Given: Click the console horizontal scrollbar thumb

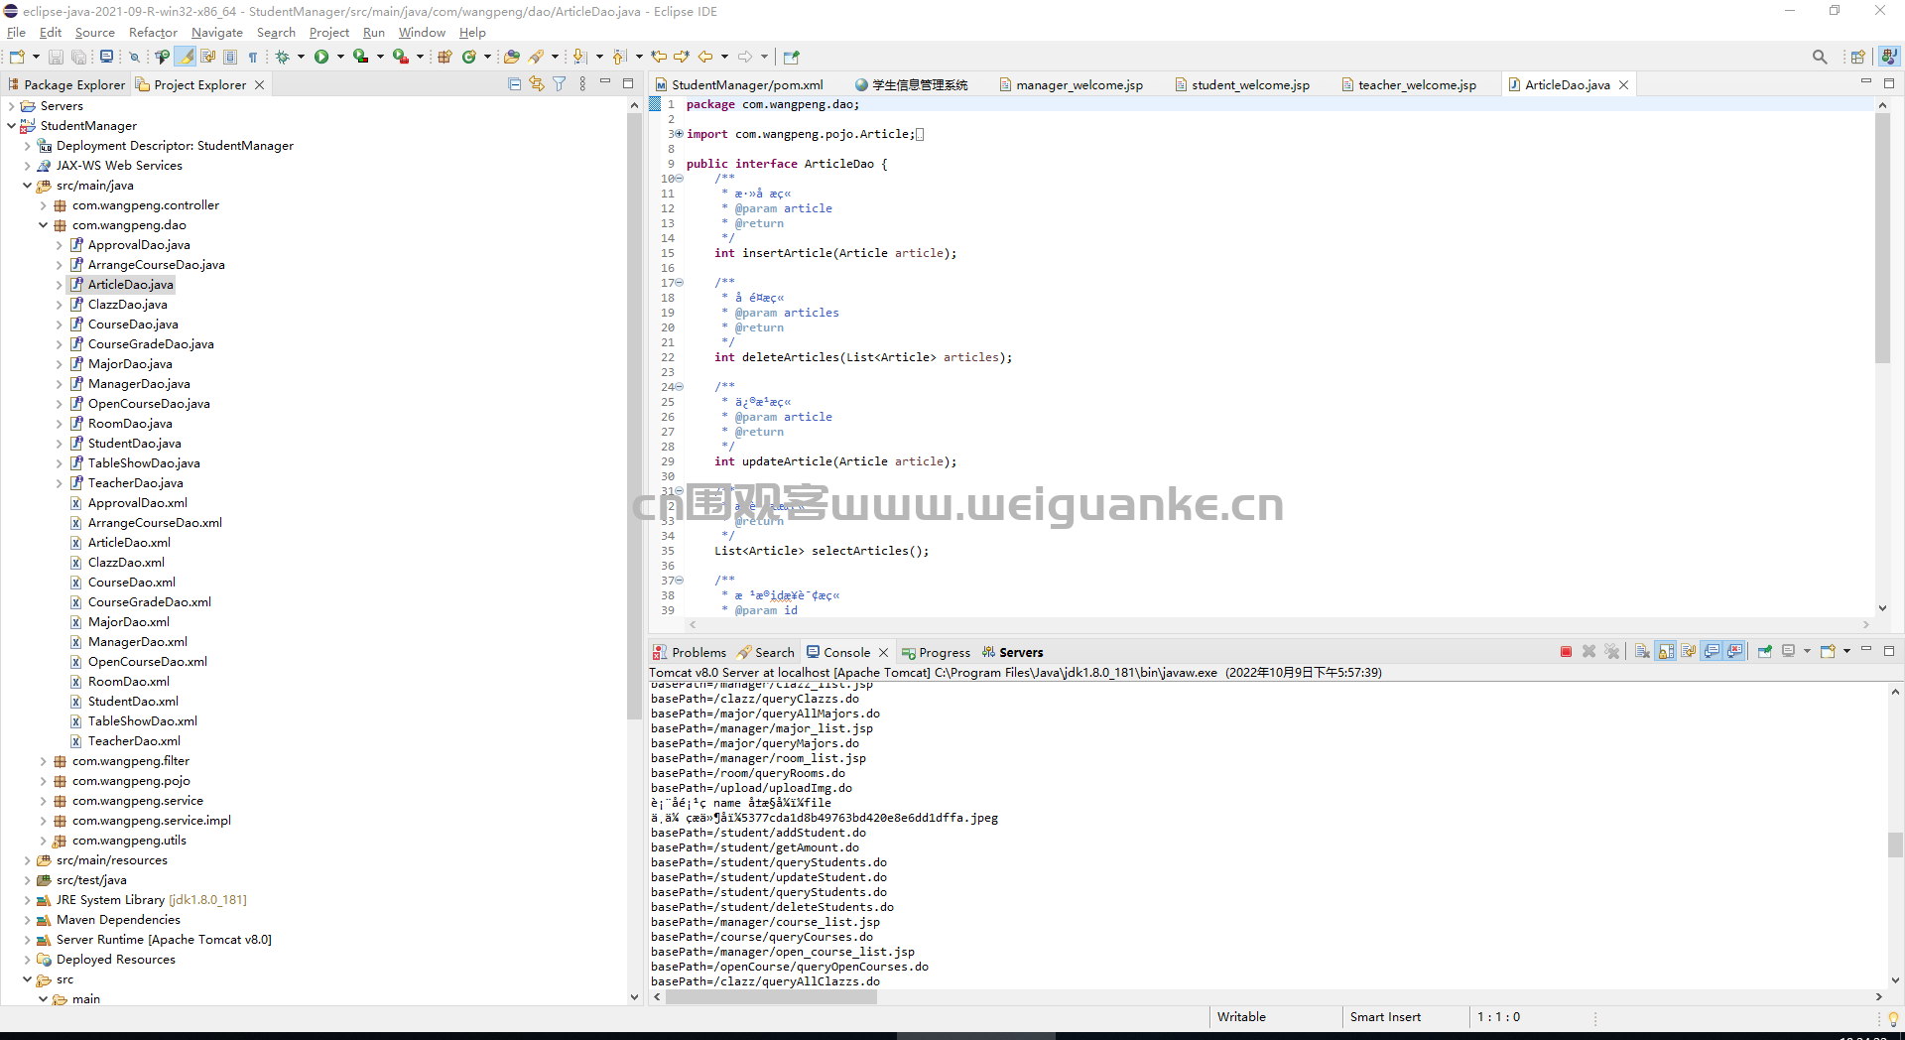Looking at the screenshot, I should [771, 996].
